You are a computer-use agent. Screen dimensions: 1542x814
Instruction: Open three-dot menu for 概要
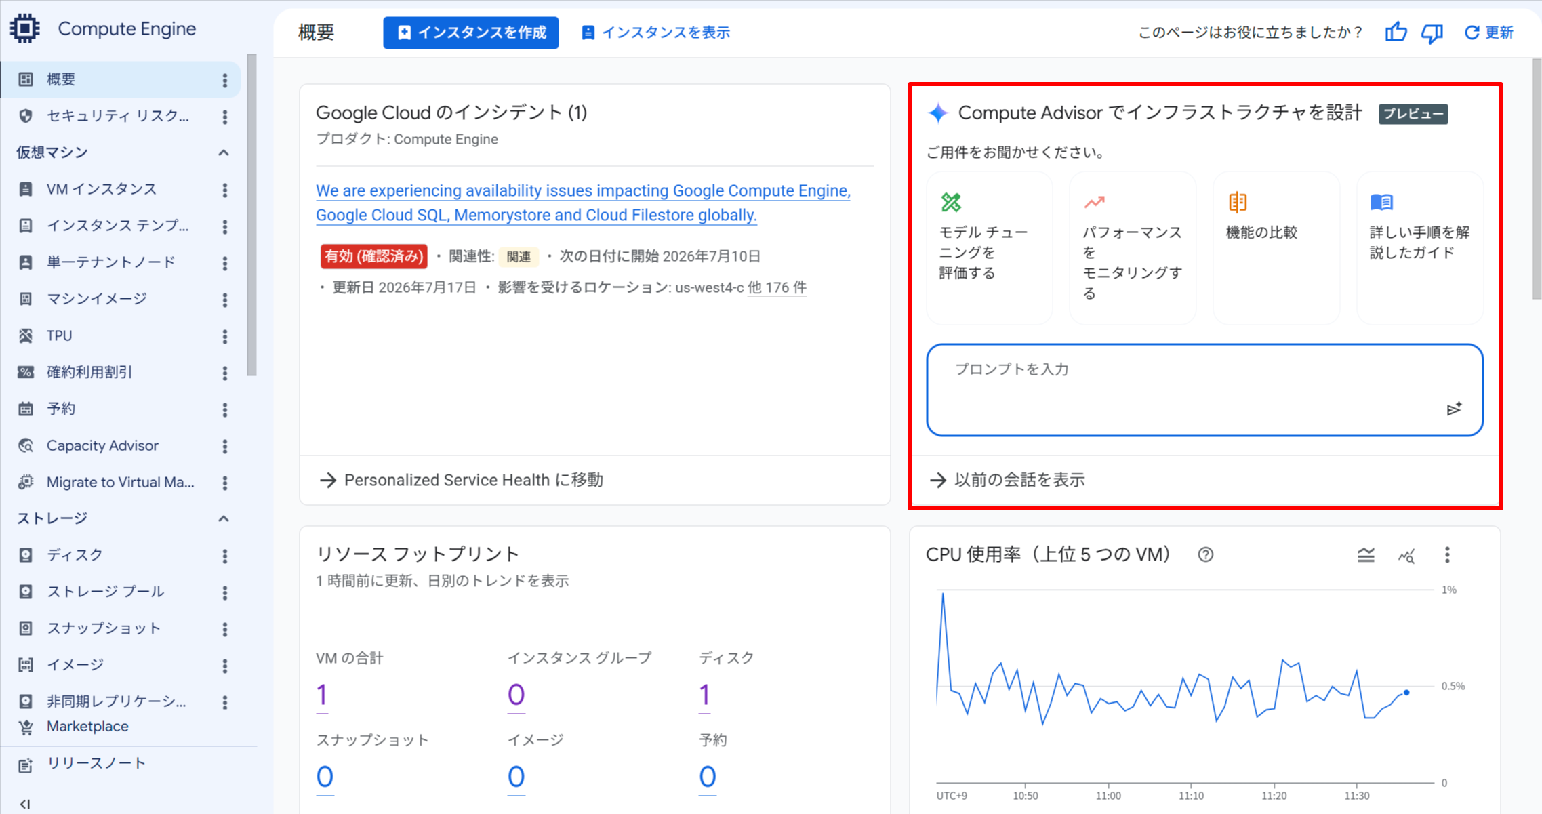[x=225, y=81]
